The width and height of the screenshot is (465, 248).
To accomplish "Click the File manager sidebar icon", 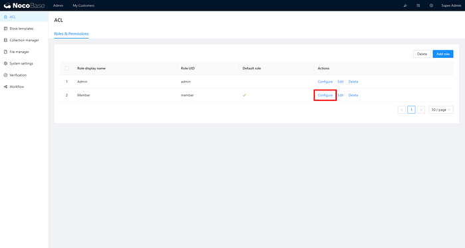I will click(5, 52).
